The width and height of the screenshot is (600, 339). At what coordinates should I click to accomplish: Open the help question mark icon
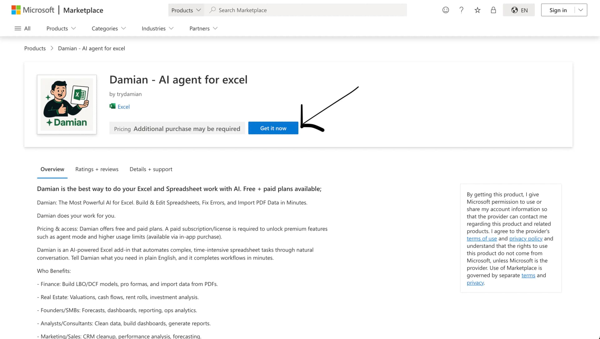[461, 10]
